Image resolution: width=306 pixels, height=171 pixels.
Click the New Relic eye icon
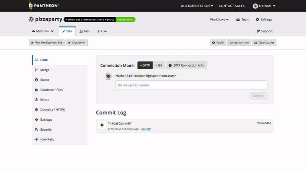36,139
